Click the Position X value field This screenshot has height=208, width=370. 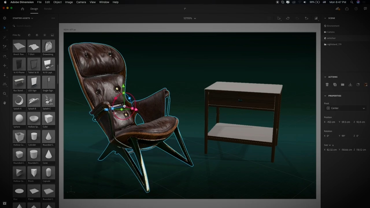click(x=331, y=122)
